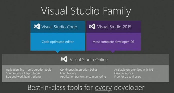
Task: Select the Crash analytics item
Action: 123,73
